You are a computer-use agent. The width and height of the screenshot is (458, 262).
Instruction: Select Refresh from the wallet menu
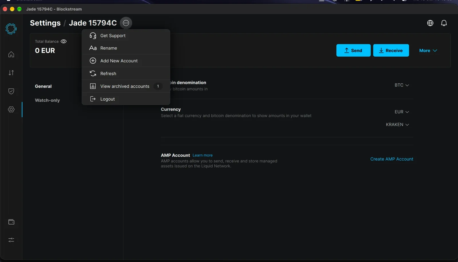point(126,73)
